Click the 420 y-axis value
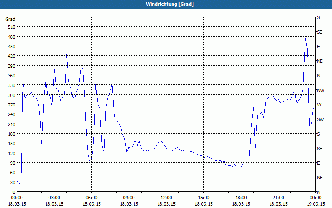This screenshot has width=332, height=208. click(x=12, y=56)
